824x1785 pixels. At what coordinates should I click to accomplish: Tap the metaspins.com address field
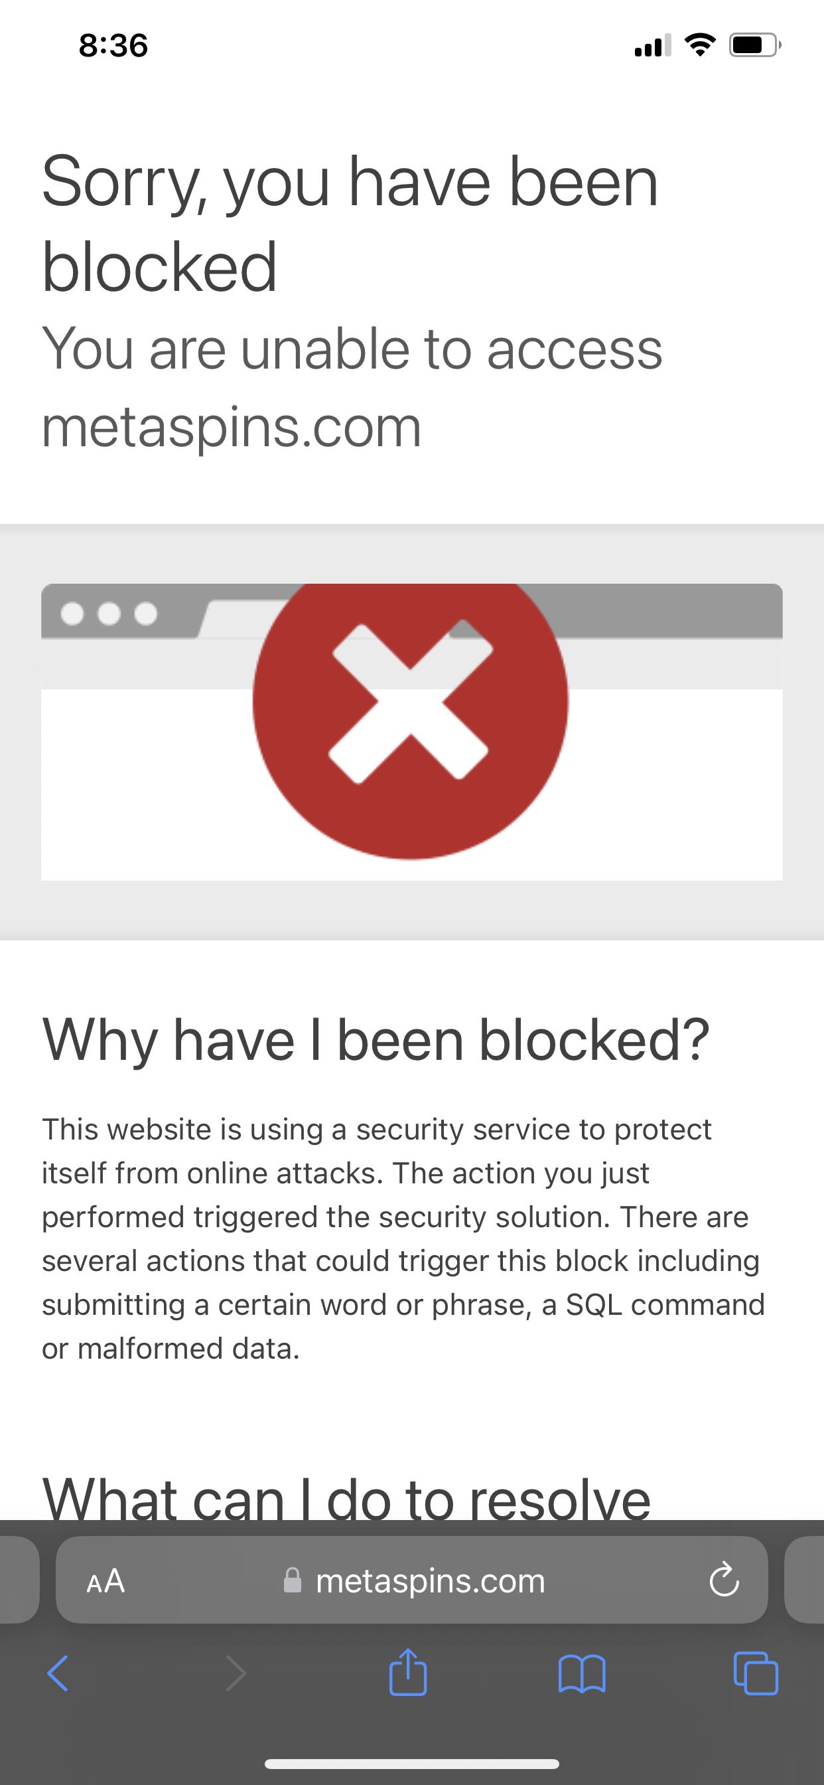coord(429,1580)
